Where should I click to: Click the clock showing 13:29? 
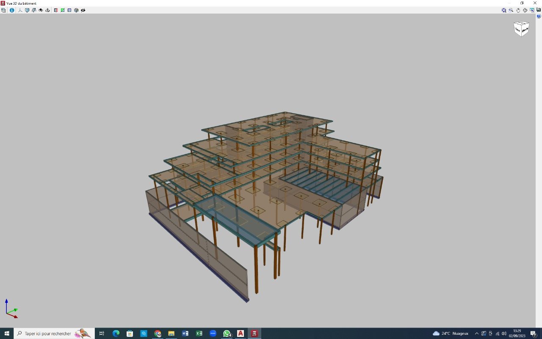tap(517, 333)
